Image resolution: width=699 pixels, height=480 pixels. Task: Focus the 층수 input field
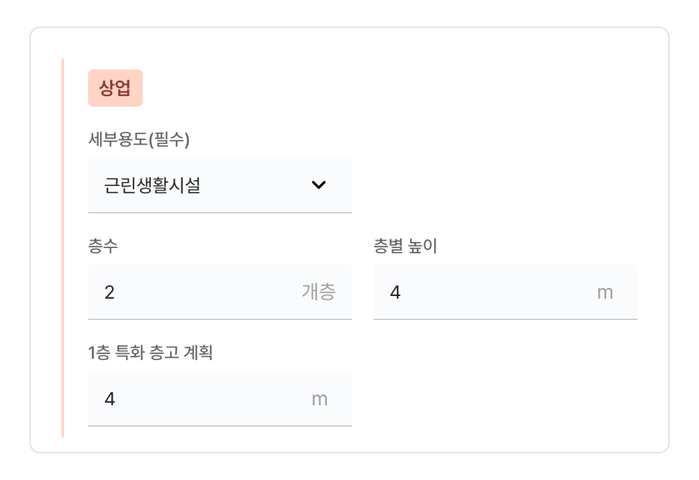coord(200,292)
